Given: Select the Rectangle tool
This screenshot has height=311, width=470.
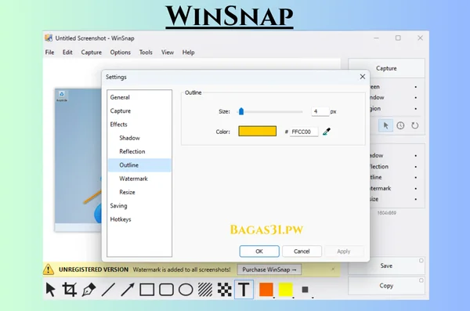Looking at the screenshot, I should click(147, 290).
